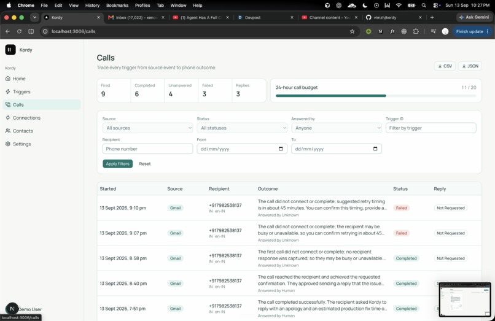Click the 24-hour call budget progress bar
495x321 pixels.
pos(376,96)
